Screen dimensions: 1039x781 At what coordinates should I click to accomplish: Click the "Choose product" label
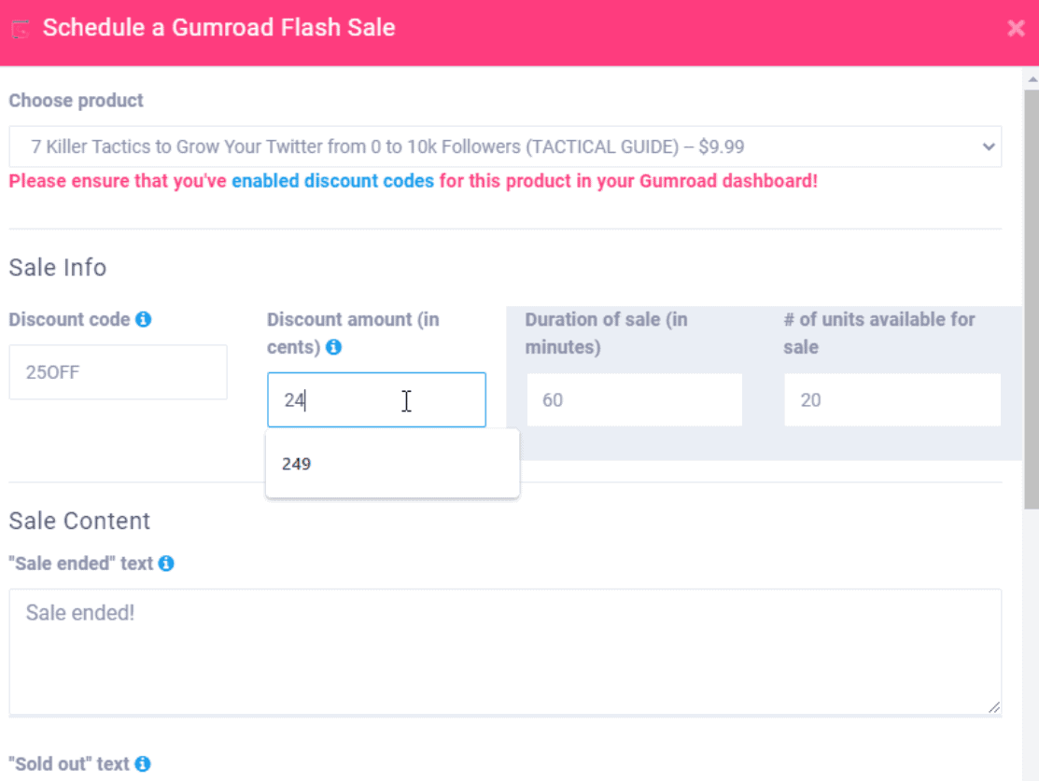click(x=77, y=101)
